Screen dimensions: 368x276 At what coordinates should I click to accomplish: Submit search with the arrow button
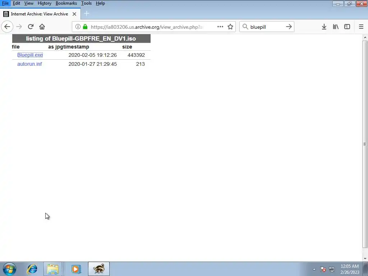289,27
